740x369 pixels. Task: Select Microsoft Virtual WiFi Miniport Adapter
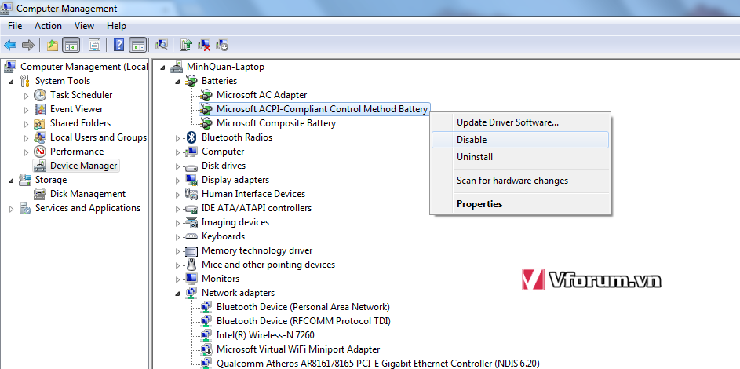tap(297, 349)
